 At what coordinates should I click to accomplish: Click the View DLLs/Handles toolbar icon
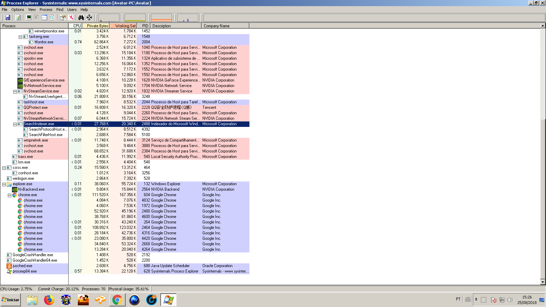click(52, 17)
